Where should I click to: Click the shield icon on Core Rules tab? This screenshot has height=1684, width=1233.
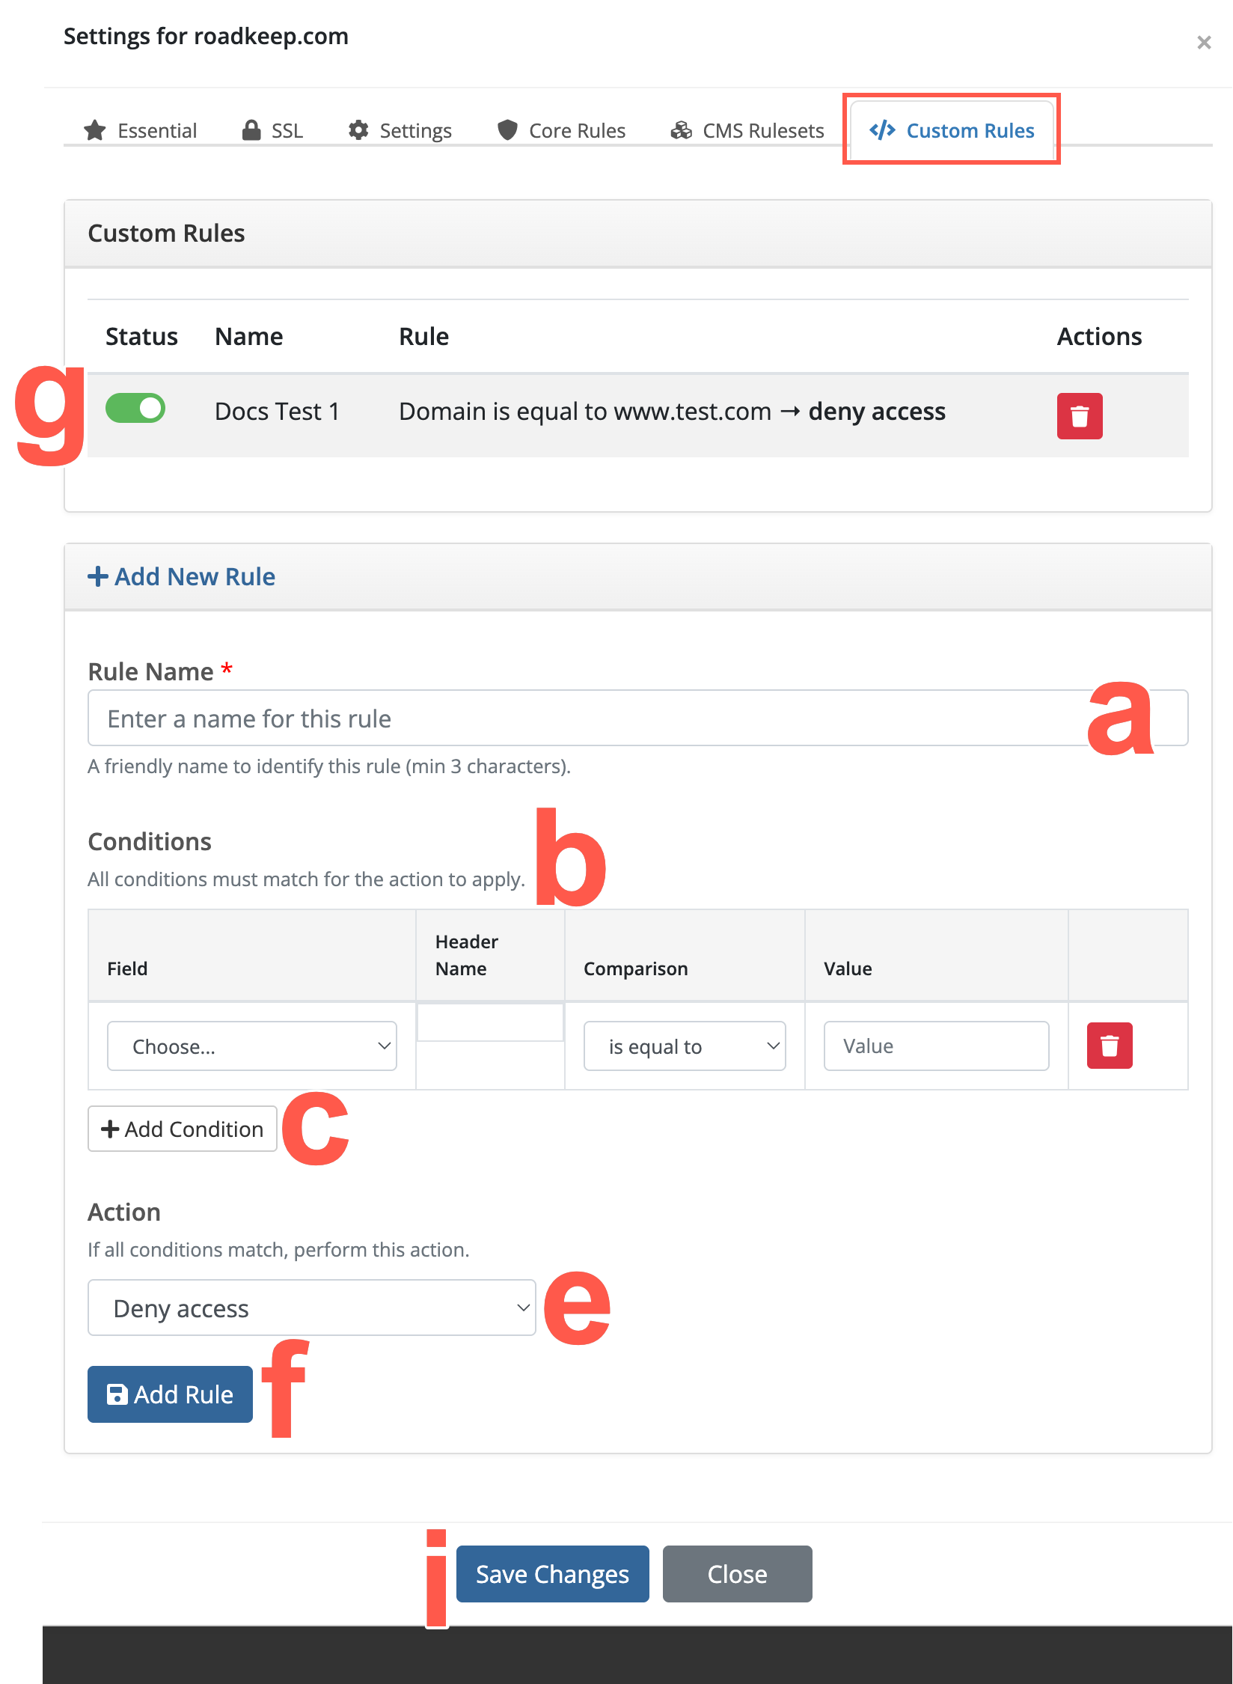(x=507, y=129)
